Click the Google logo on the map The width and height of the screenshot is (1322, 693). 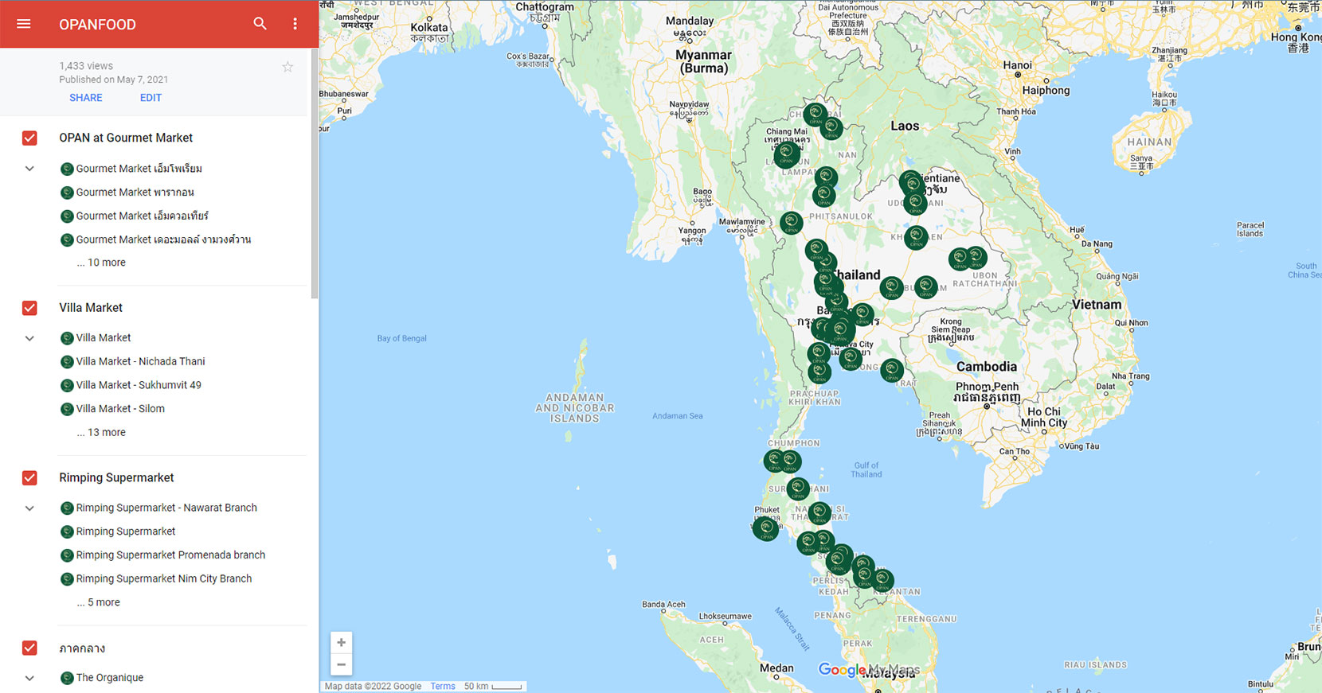click(841, 670)
